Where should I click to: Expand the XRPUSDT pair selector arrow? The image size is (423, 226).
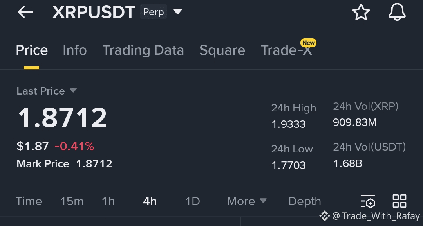[177, 12]
